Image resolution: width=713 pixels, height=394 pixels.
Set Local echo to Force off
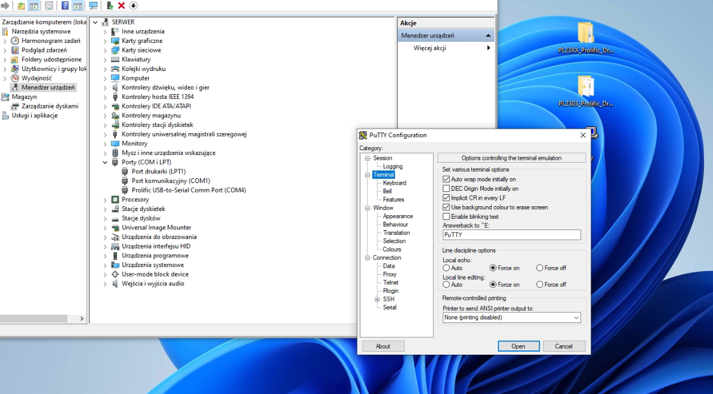(540, 268)
